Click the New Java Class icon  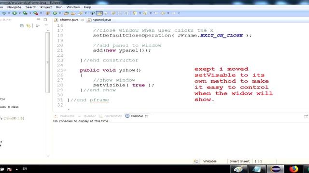(x=55, y=13)
